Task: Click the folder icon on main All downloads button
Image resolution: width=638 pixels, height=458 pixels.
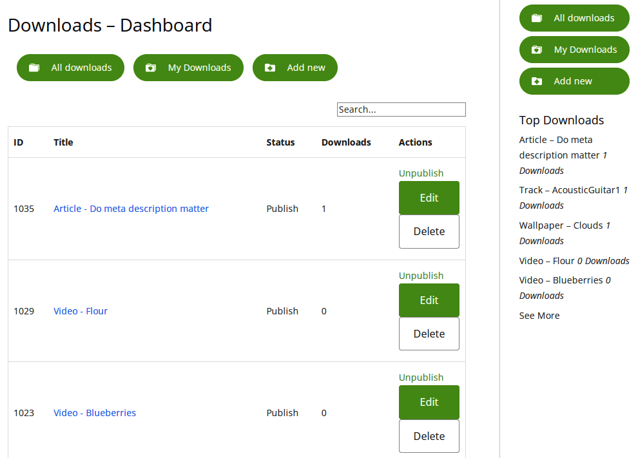Action: point(35,68)
